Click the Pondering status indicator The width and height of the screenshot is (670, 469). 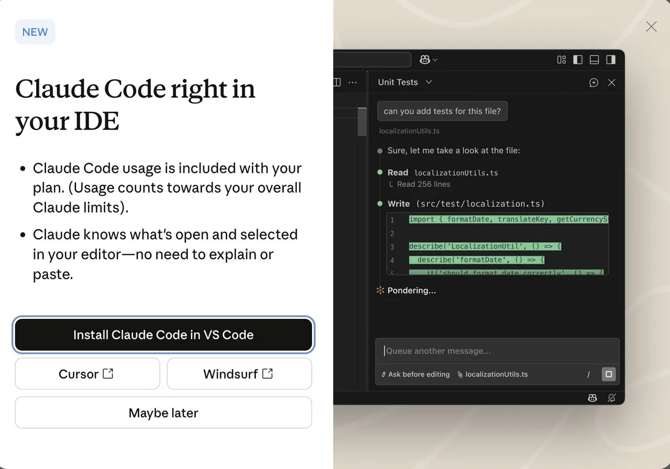click(x=406, y=290)
